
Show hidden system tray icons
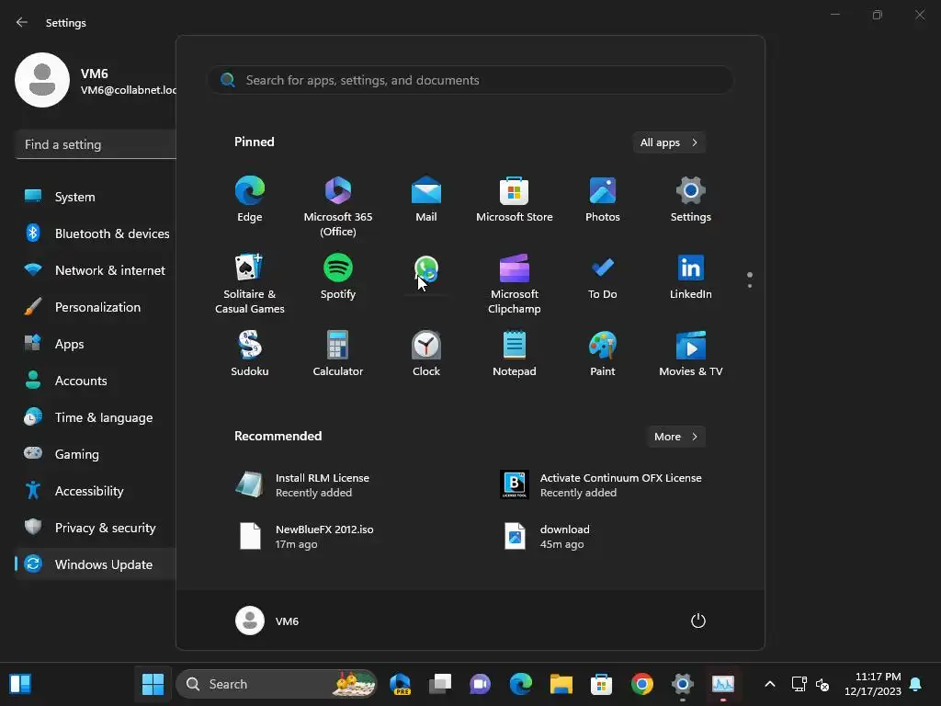tap(770, 684)
